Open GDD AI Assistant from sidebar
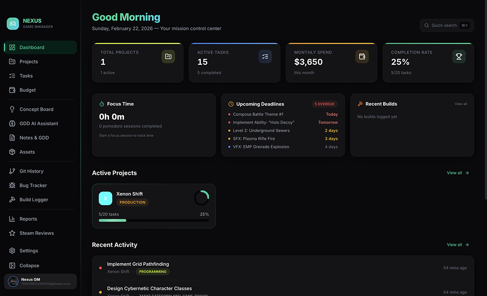The width and height of the screenshot is (487, 296). coord(40,123)
